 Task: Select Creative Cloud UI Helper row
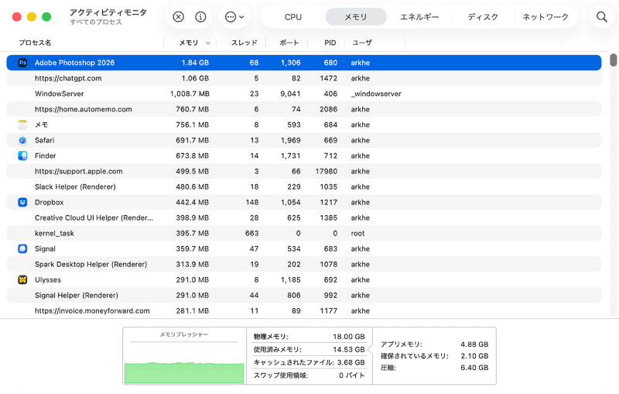click(x=304, y=218)
